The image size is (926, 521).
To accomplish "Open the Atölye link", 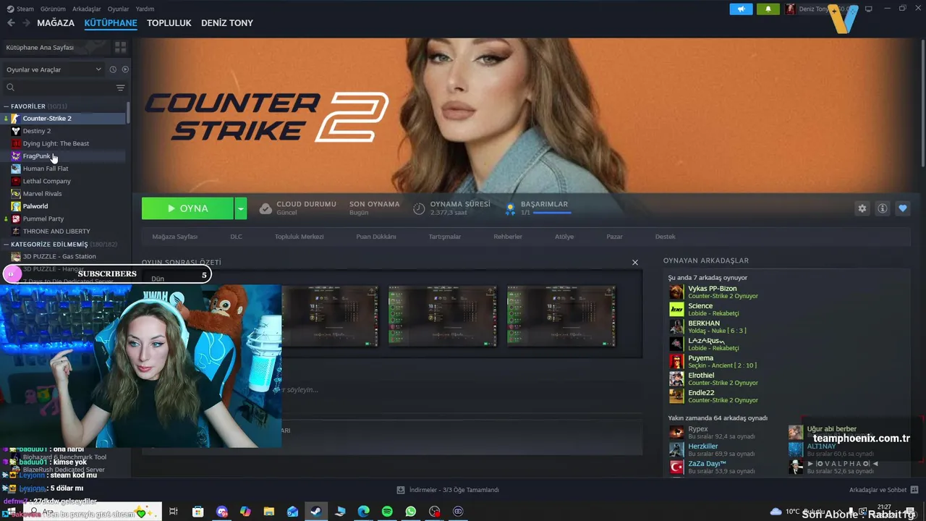I will 564,237.
